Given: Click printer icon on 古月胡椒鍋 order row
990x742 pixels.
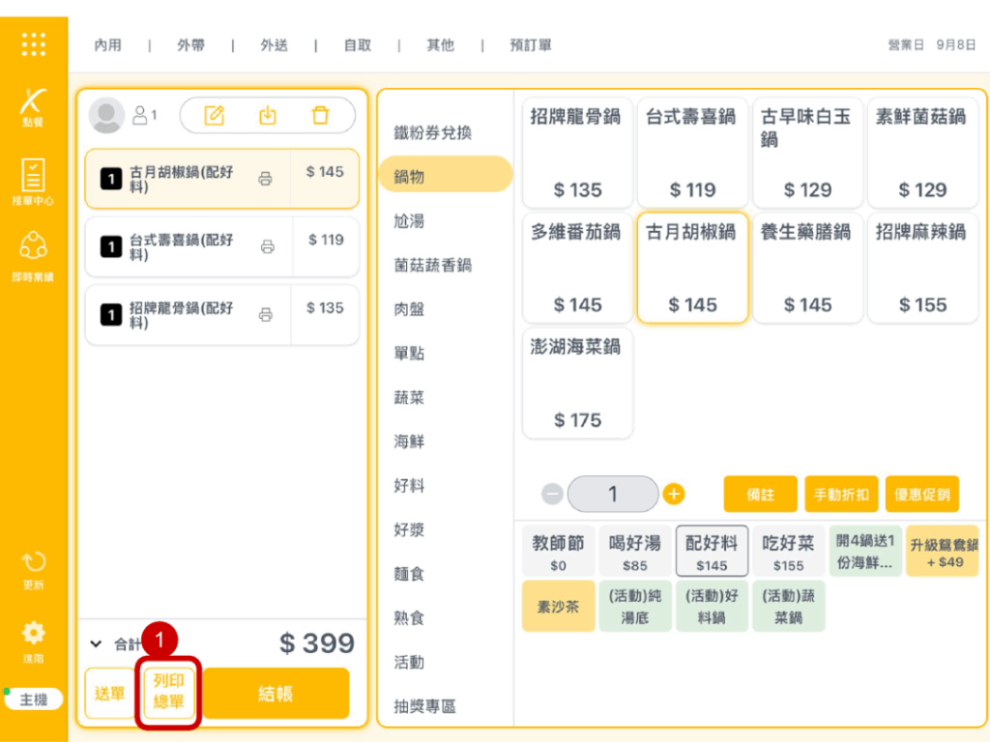Looking at the screenshot, I should pyautogui.click(x=265, y=179).
